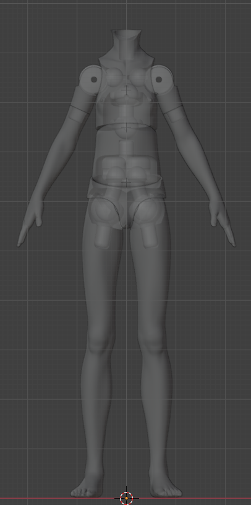251x505 pixels.
Task: Click the left hip ball joint
Action: pos(104,211)
